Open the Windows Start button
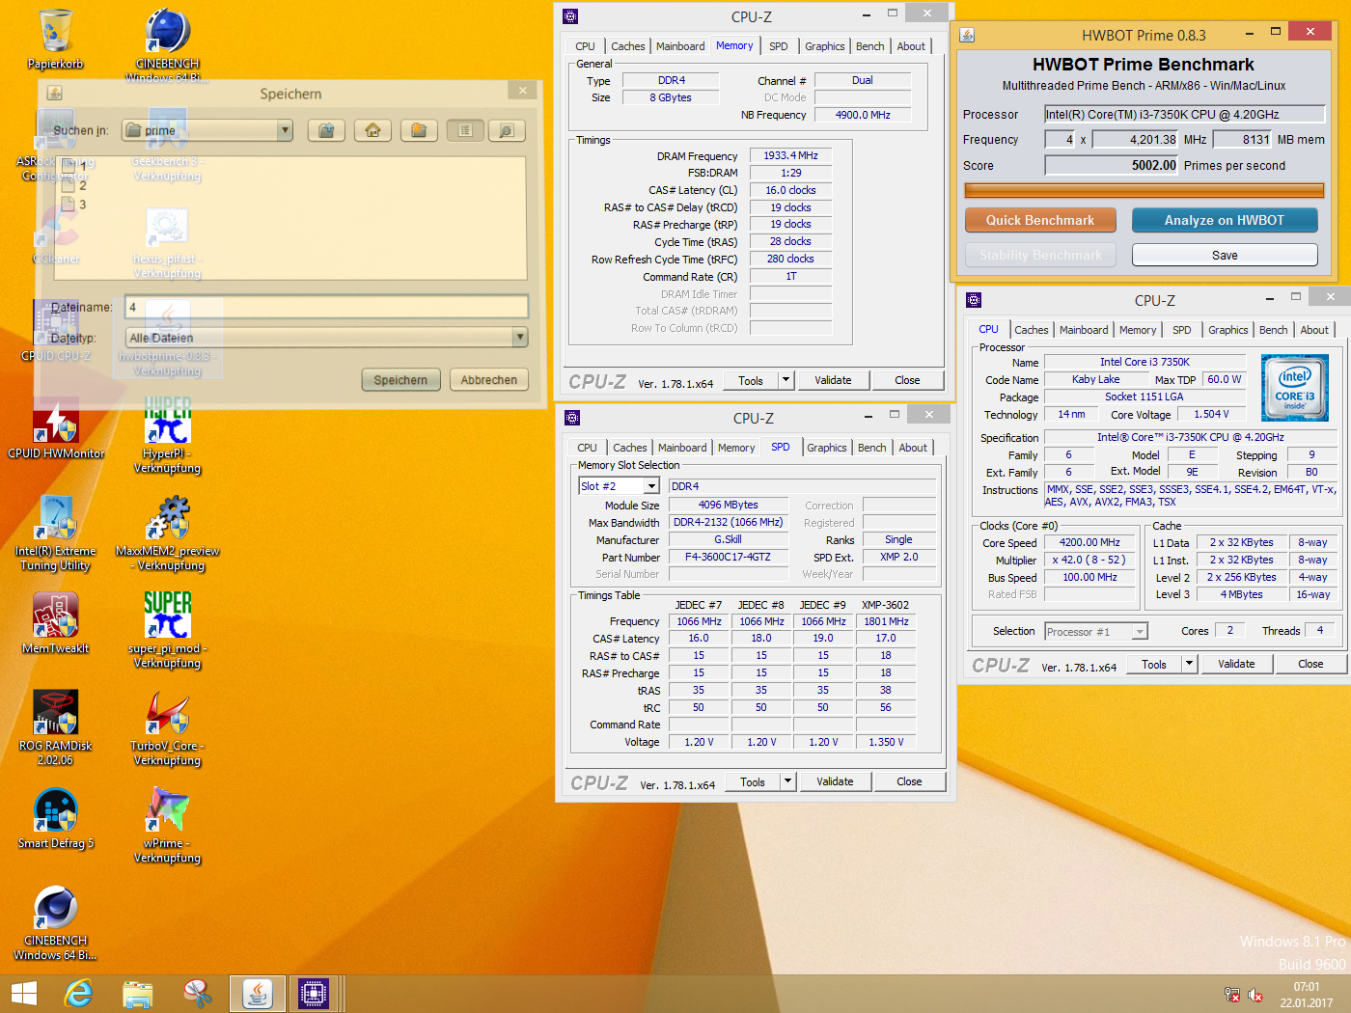 click(23, 994)
